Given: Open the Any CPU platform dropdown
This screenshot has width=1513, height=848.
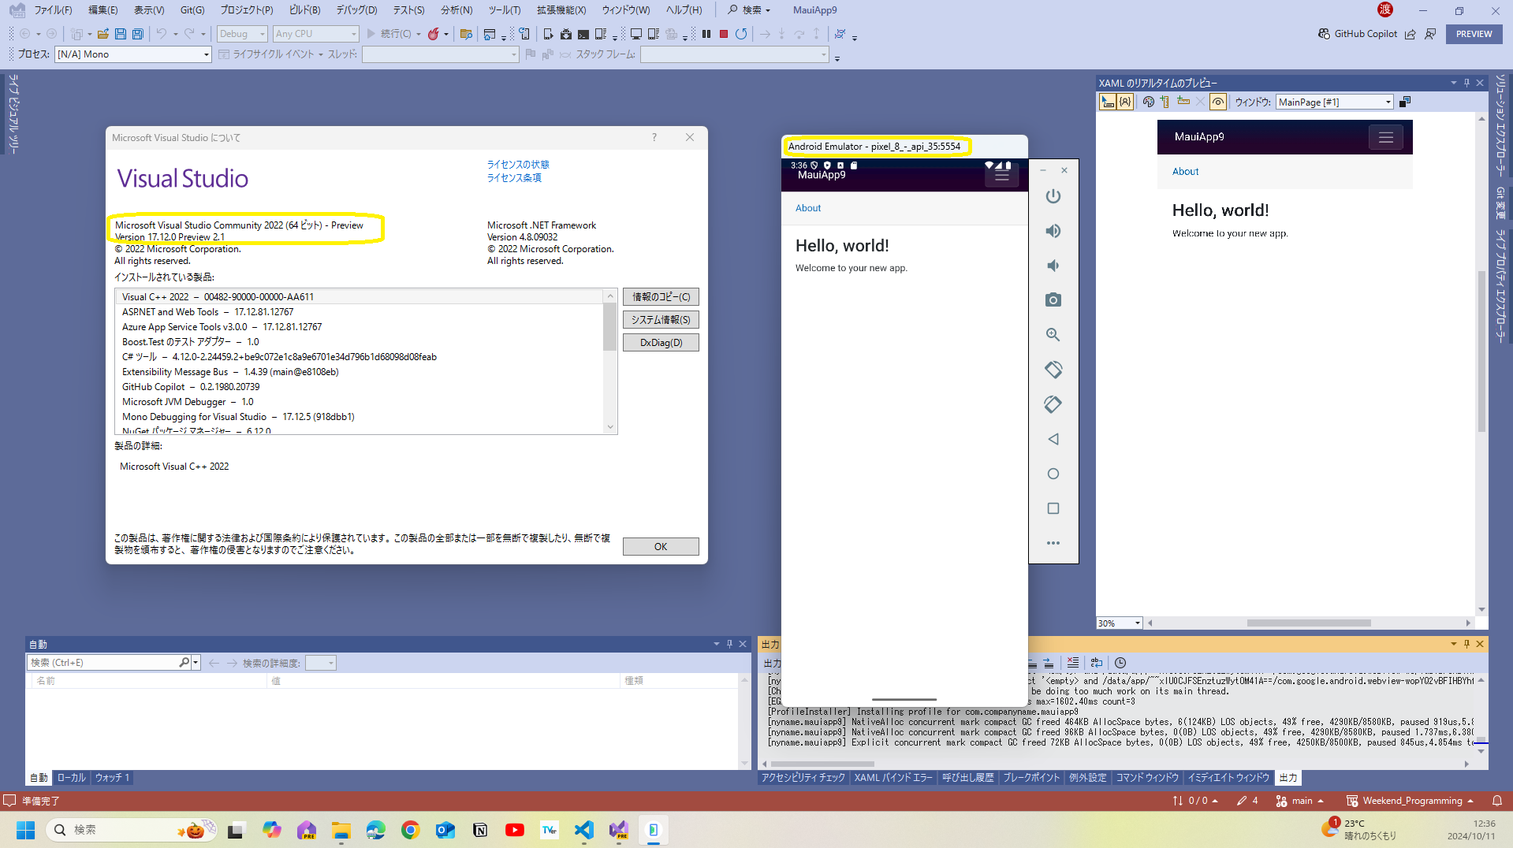Looking at the screenshot, I should point(316,34).
